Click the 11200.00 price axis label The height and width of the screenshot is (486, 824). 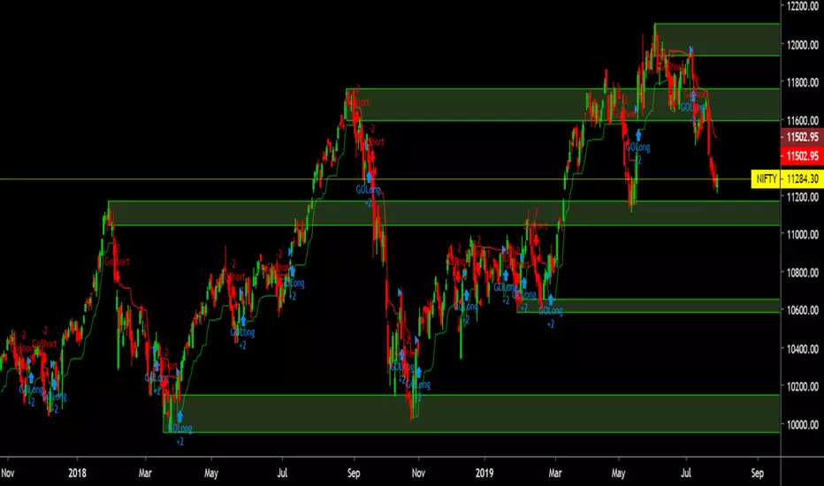pos(803,197)
